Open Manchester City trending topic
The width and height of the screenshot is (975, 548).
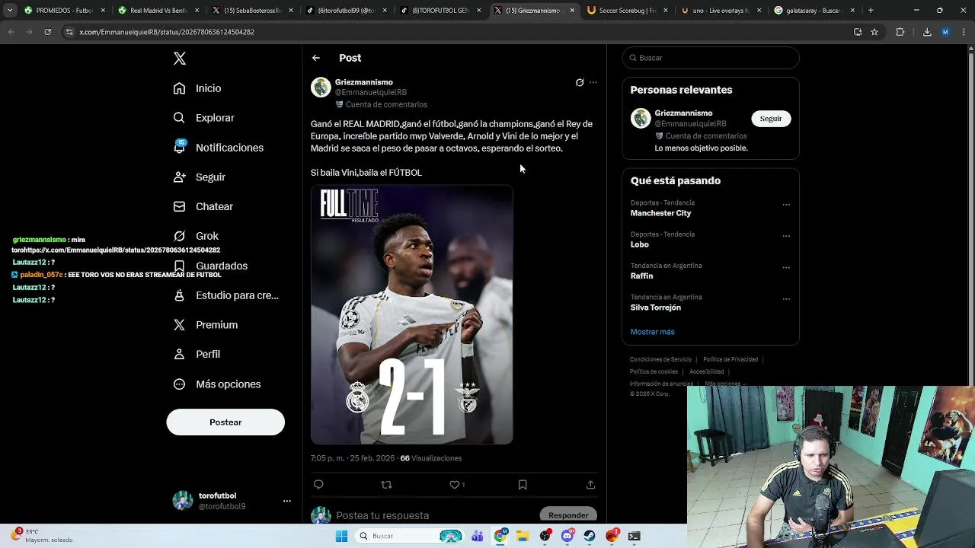[x=660, y=213]
